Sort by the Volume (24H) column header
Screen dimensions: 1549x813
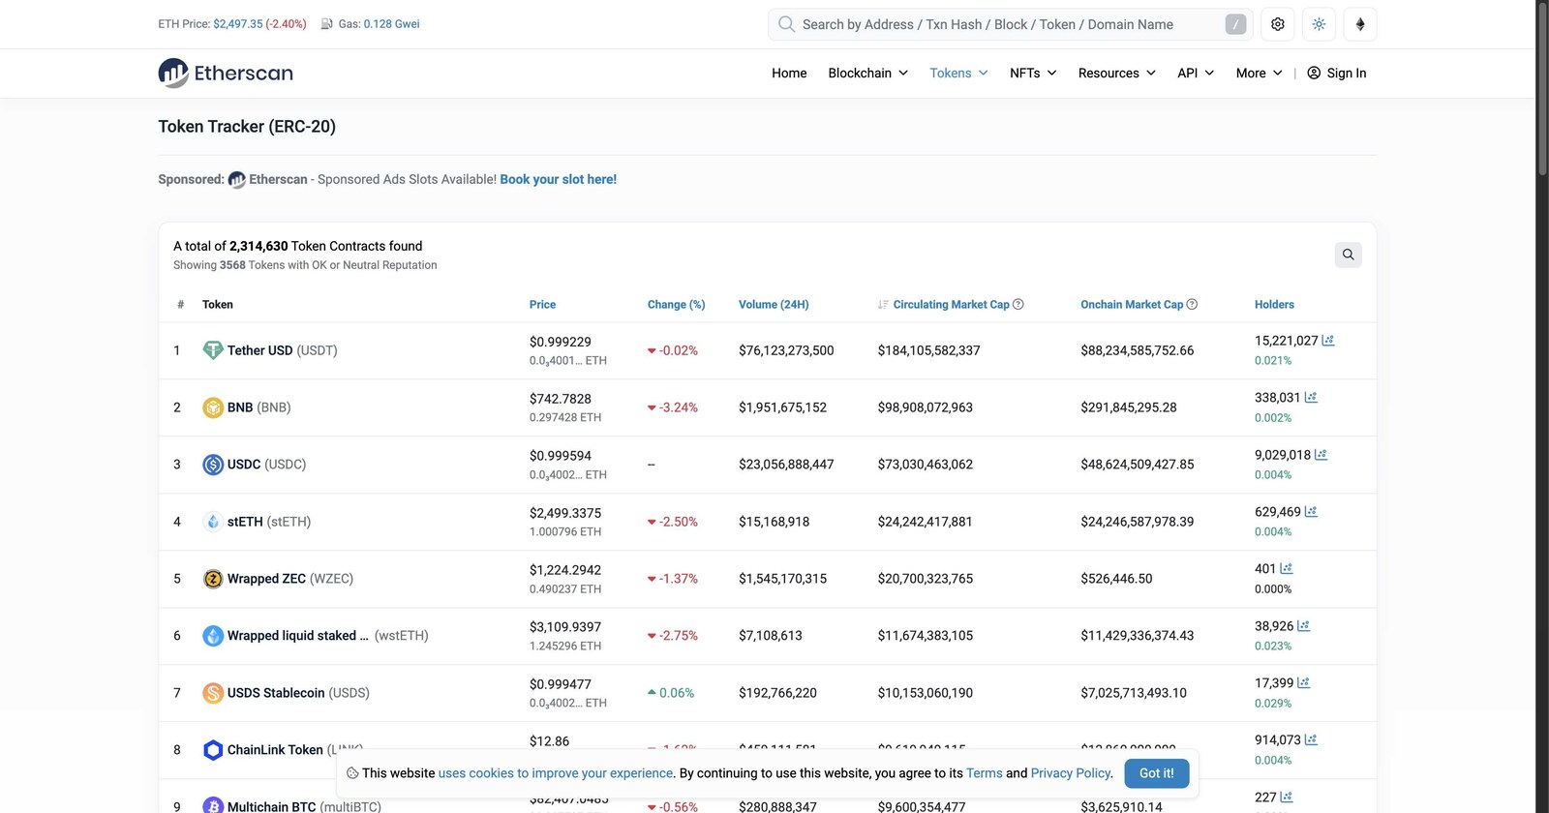(774, 304)
